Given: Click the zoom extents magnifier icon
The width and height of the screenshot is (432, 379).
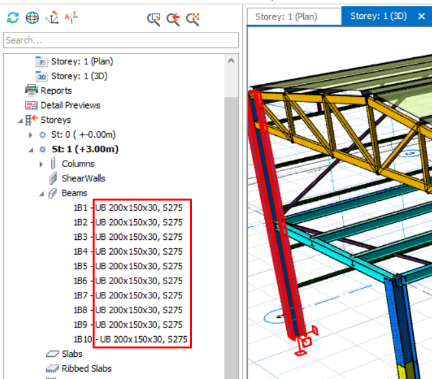Looking at the screenshot, I should [193, 19].
